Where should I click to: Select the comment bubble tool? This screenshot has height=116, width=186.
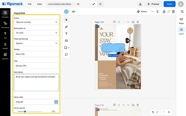coord(66,55)
